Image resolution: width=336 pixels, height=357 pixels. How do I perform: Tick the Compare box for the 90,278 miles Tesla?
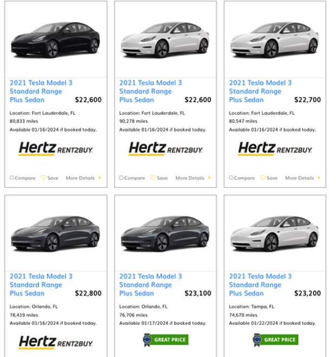(x=121, y=178)
